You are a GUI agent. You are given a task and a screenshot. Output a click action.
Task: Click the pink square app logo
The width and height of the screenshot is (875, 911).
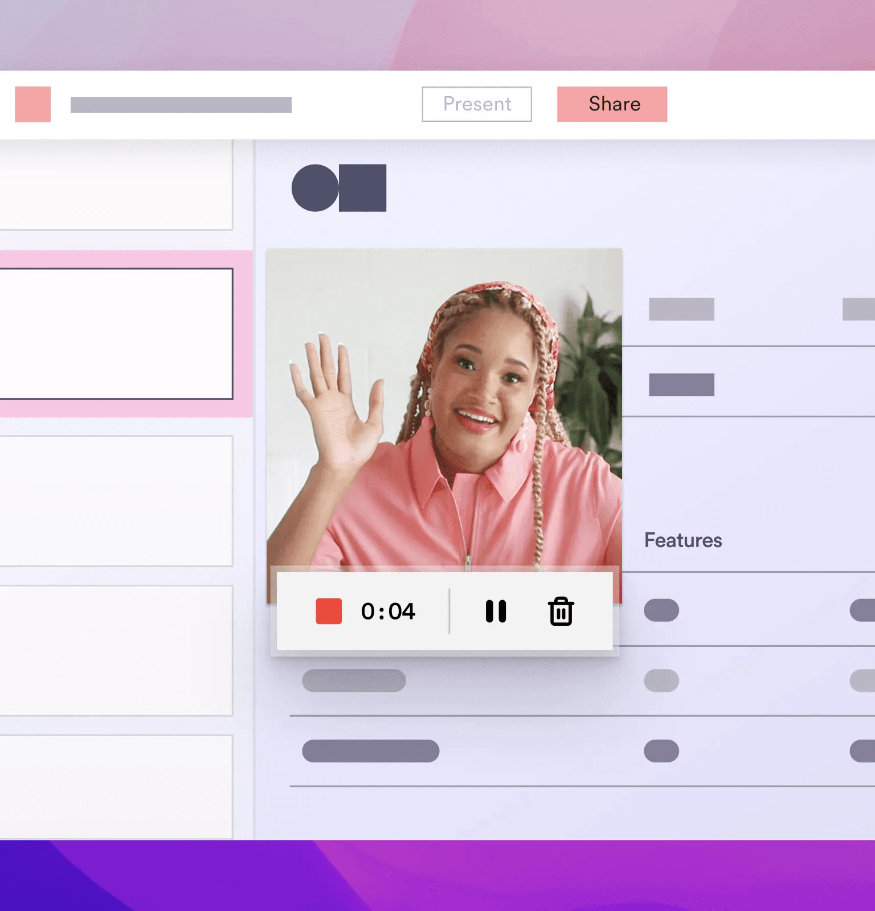coord(32,104)
